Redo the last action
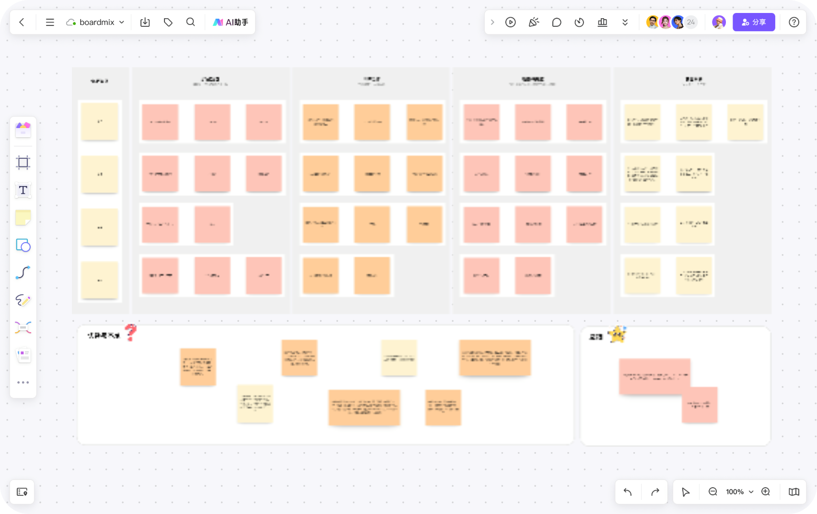This screenshot has width=817, height=514. click(655, 492)
